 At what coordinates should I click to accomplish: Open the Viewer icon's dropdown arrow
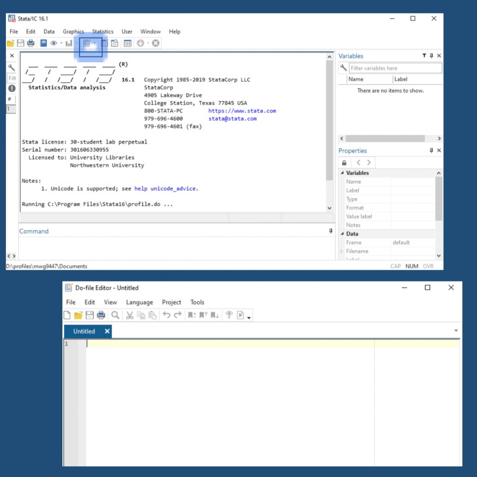tap(62, 43)
